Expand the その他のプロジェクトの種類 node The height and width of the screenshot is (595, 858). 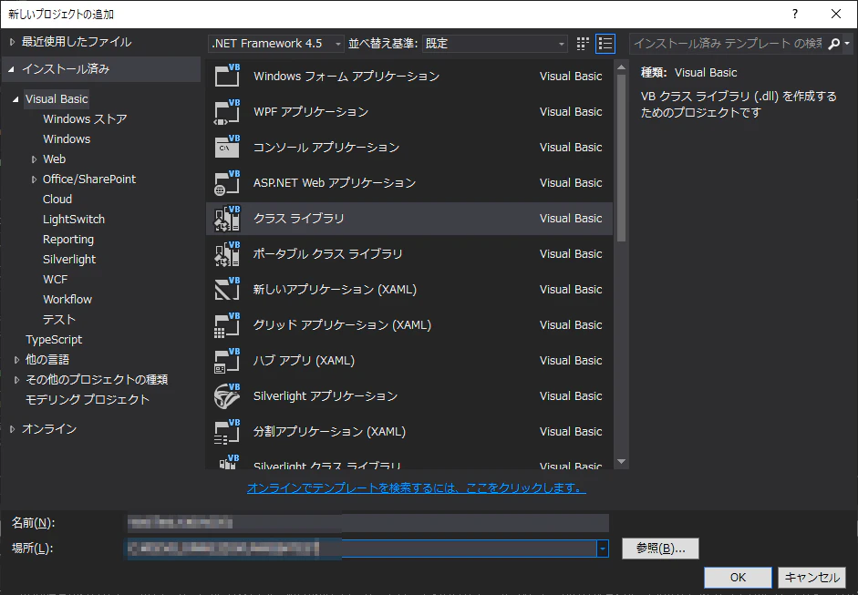pyautogui.click(x=16, y=380)
